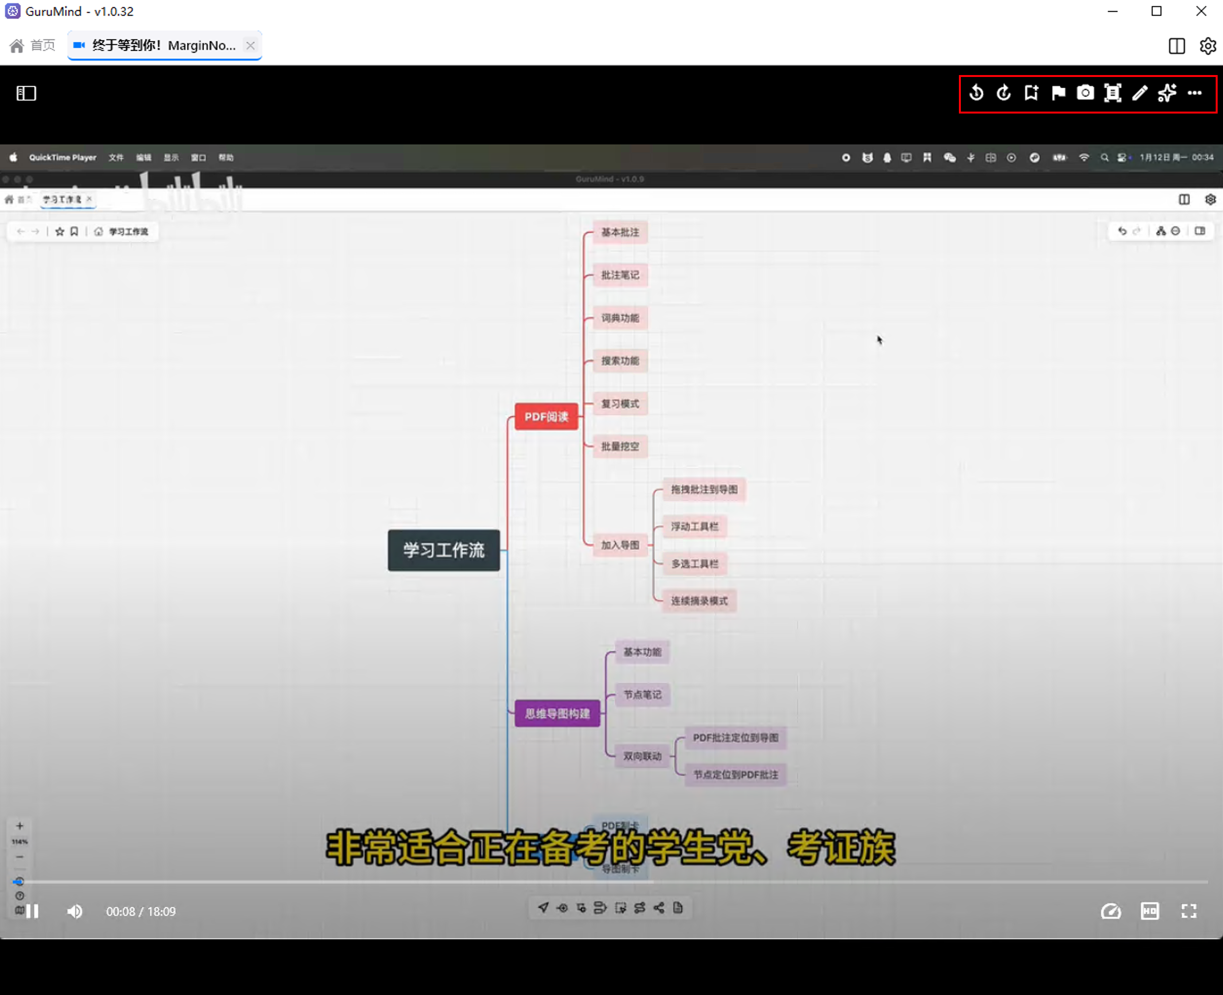Toggle the left sidebar panel
Viewport: 1223px width, 995px height.
tap(26, 93)
